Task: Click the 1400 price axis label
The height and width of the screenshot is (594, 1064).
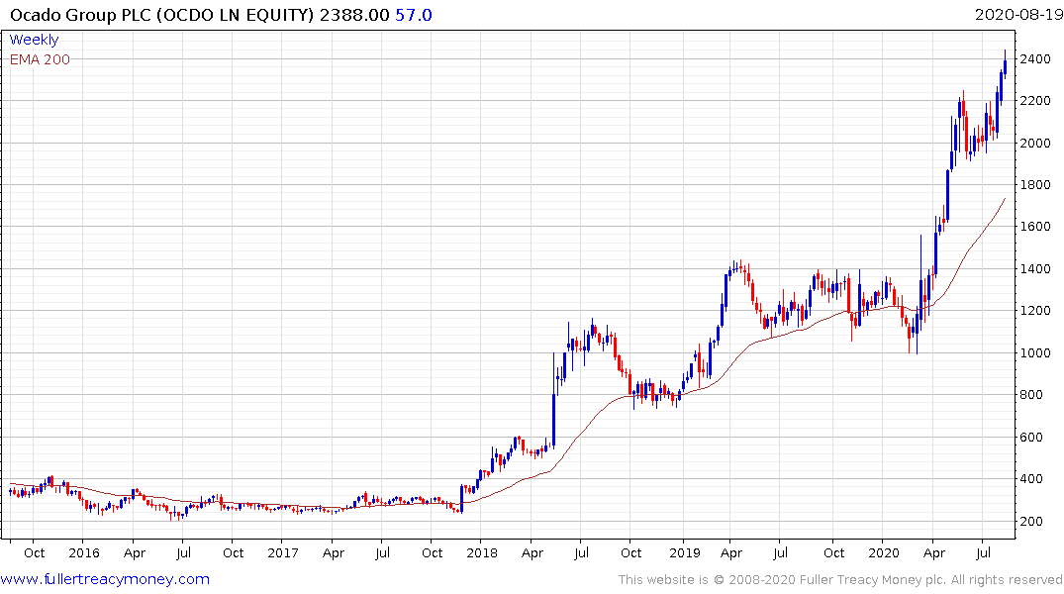Action: [x=1035, y=269]
